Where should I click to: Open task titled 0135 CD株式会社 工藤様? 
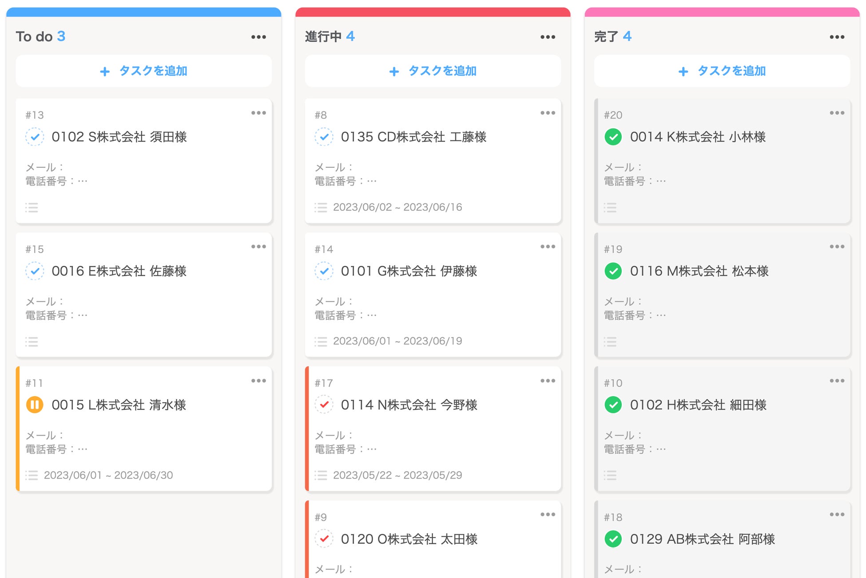[x=413, y=137]
